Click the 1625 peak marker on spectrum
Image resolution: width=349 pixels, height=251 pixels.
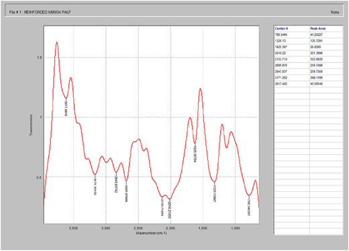click(x=195, y=153)
